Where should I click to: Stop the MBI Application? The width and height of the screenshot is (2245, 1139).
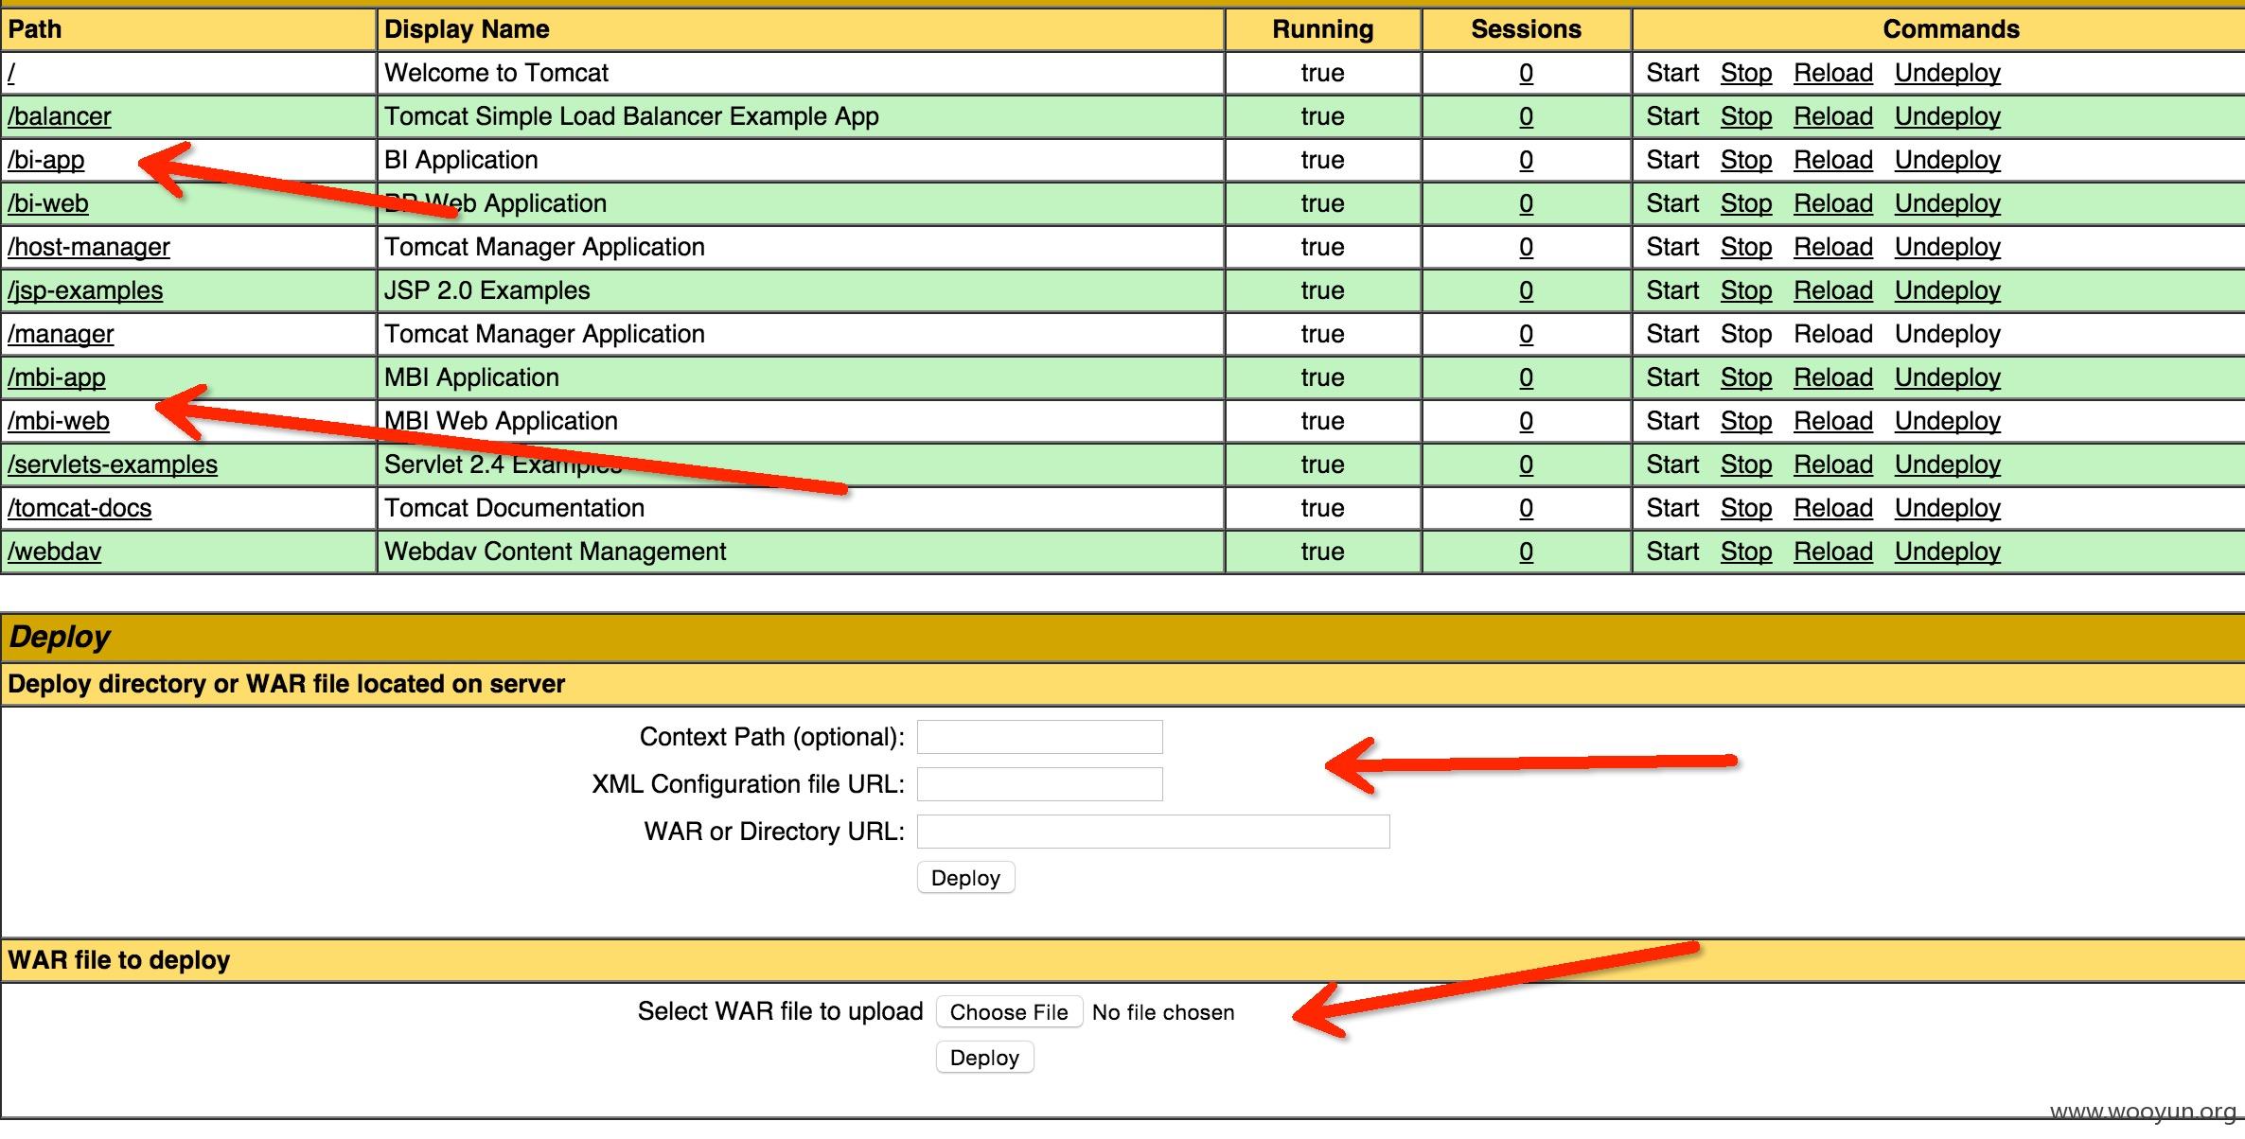[1746, 377]
